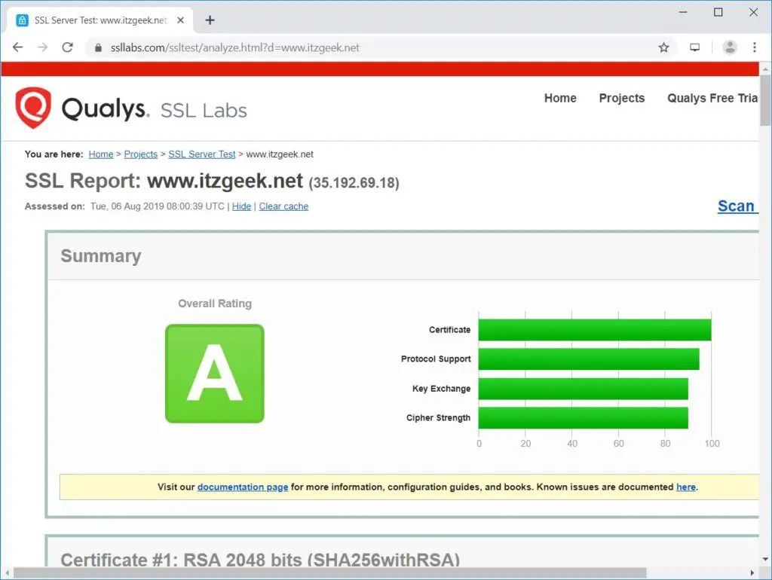
Task: Click the Cipher Strength score bar
Action: [x=584, y=417]
